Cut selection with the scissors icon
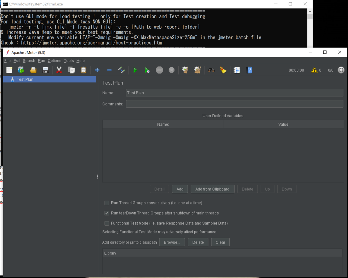The width and height of the screenshot is (348, 278). (59, 70)
